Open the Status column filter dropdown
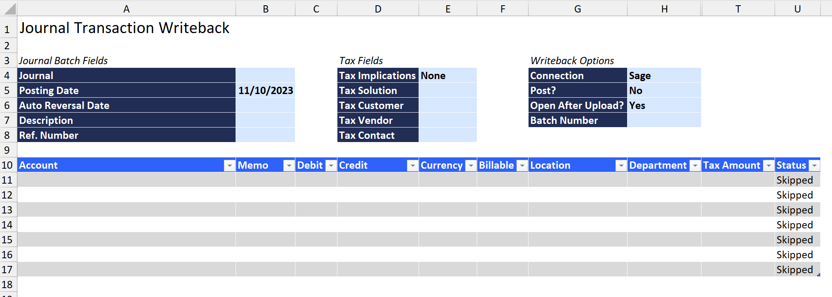 [x=815, y=165]
